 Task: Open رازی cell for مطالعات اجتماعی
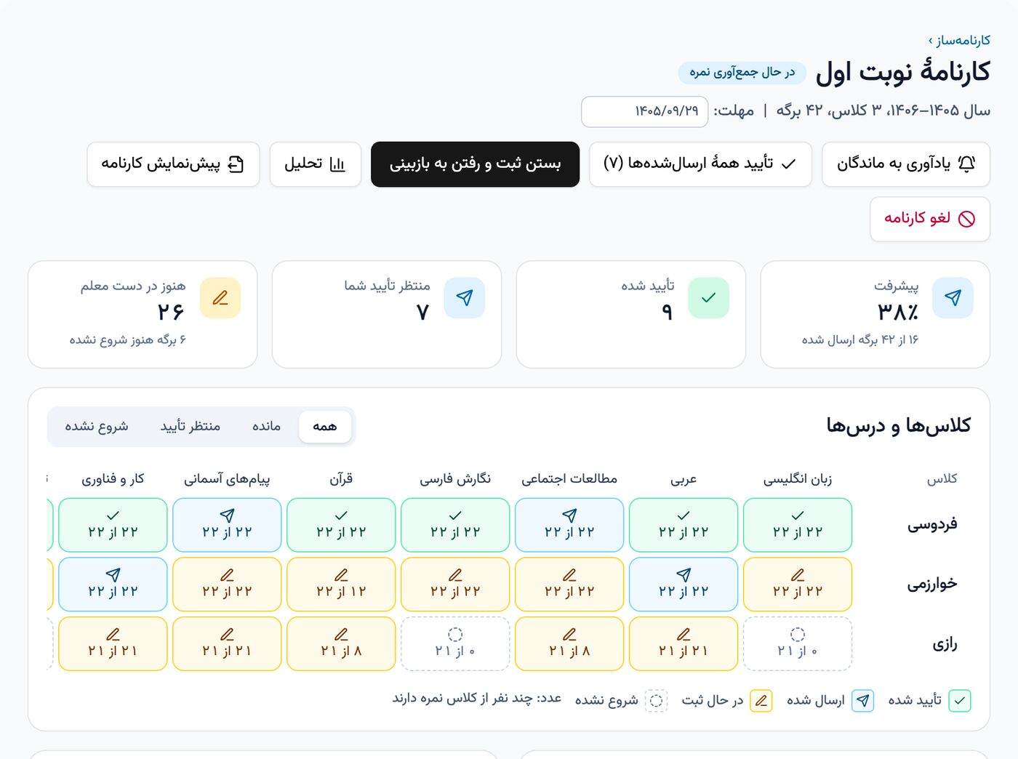click(569, 644)
